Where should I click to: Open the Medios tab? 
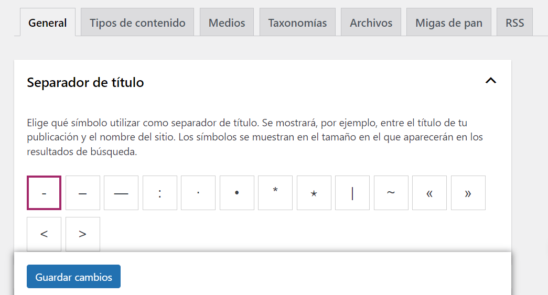227,23
